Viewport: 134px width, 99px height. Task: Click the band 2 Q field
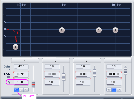point(52,83)
